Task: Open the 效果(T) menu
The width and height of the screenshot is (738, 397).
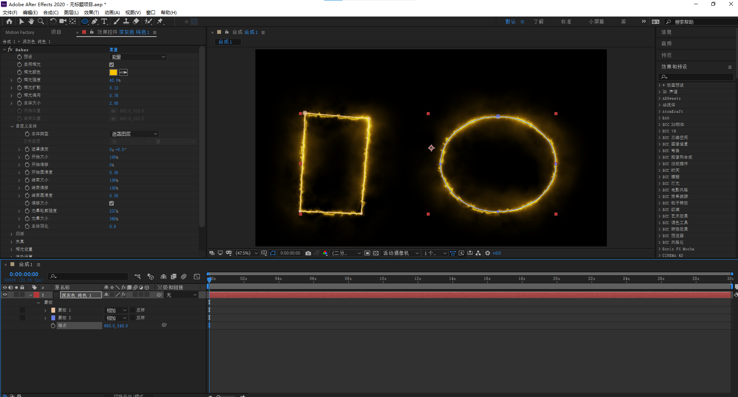Action: pos(91,13)
